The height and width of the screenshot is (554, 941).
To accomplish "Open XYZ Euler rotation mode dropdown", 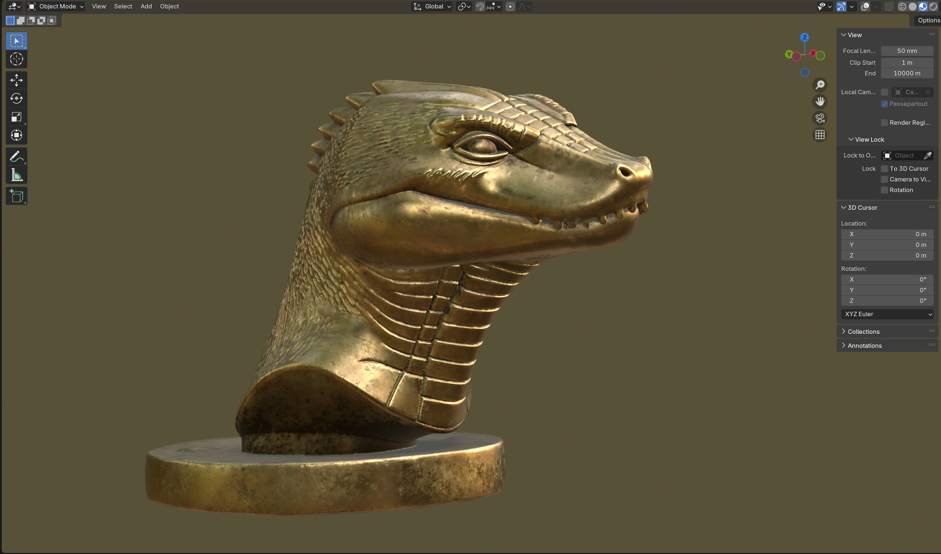I will [x=887, y=314].
